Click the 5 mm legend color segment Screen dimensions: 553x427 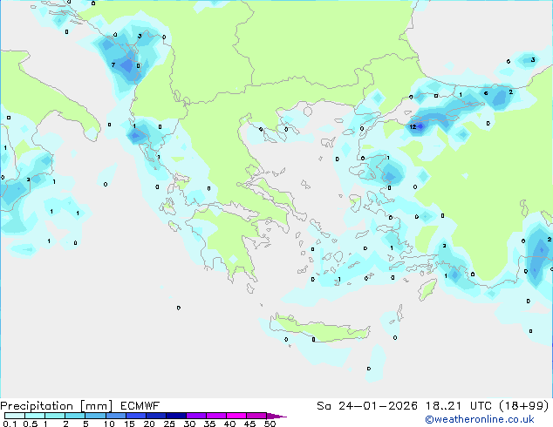pos(95,417)
